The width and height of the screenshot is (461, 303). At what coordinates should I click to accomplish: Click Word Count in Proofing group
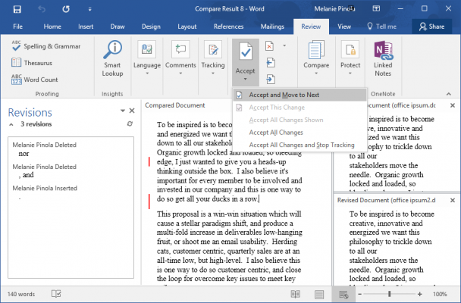point(35,80)
